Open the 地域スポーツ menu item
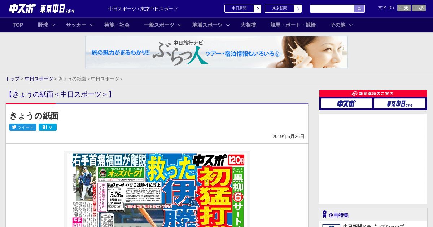Image resolution: width=433 pixels, height=227 pixels. [207, 25]
